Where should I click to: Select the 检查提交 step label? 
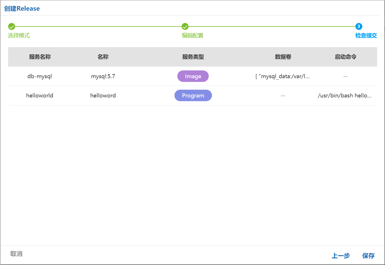pyautogui.click(x=366, y=36)
